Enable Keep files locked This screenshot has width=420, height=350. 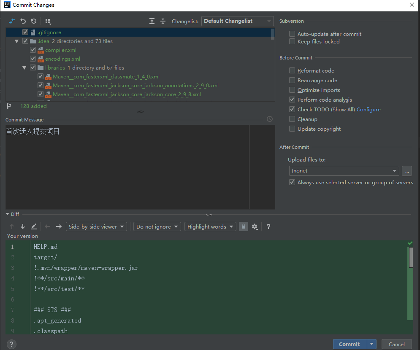[x=292, y=41]
